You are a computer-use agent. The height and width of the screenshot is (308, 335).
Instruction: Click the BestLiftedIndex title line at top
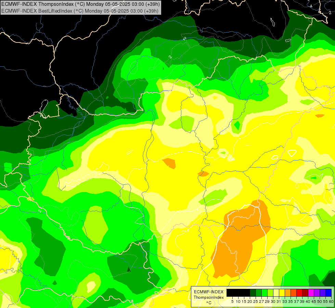coord(80,11)
